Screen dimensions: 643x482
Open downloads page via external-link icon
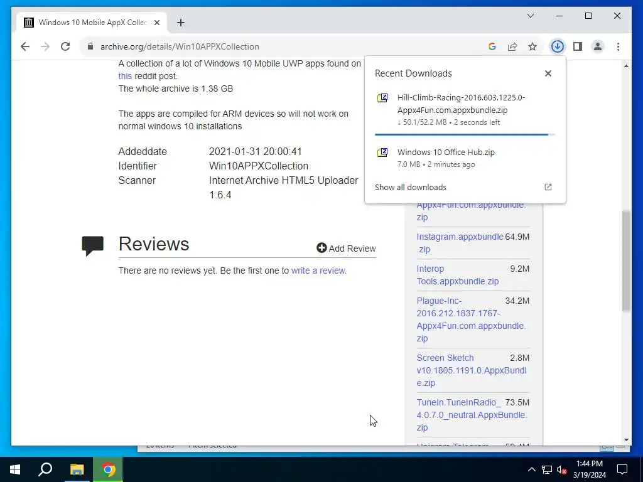[548, 187]
